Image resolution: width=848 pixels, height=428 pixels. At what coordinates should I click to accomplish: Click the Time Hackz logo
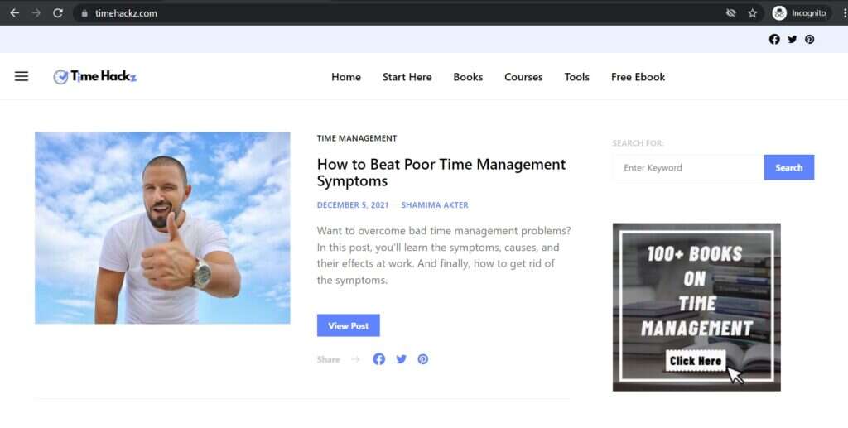(95, 77)
